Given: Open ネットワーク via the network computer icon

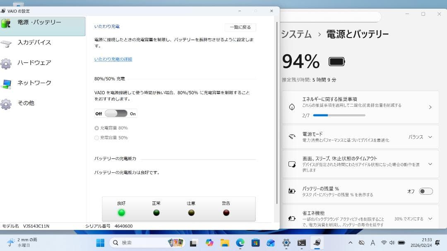Looking at the screenshot, I should tap(7, 83).
